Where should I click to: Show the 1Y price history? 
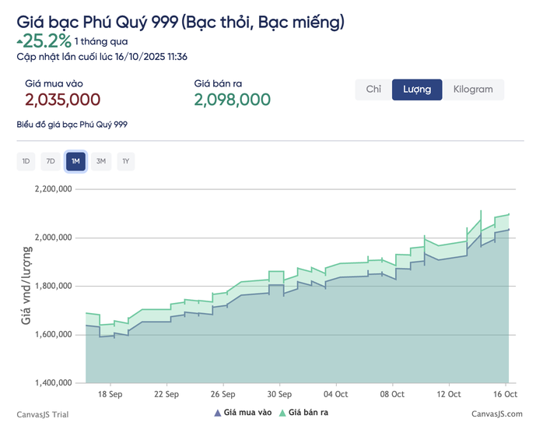pos(125,161)
